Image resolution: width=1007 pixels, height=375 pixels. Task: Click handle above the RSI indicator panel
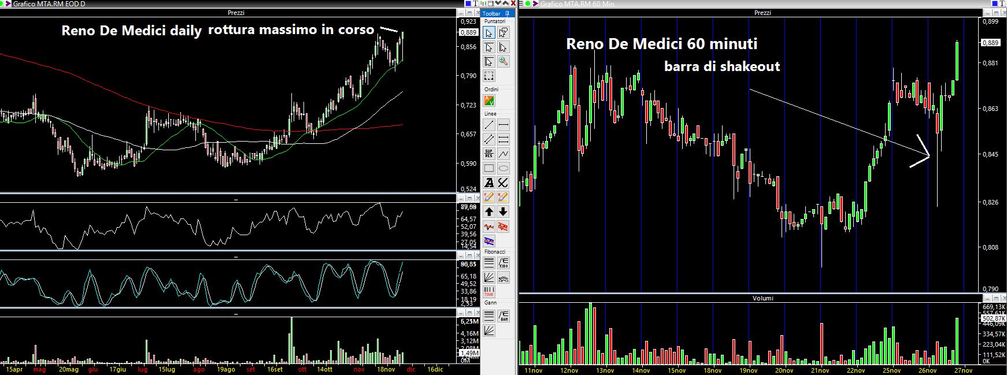click(x=235, y=199)
